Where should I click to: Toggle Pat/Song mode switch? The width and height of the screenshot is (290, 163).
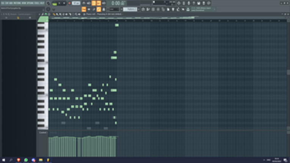[x=54, y=3]
